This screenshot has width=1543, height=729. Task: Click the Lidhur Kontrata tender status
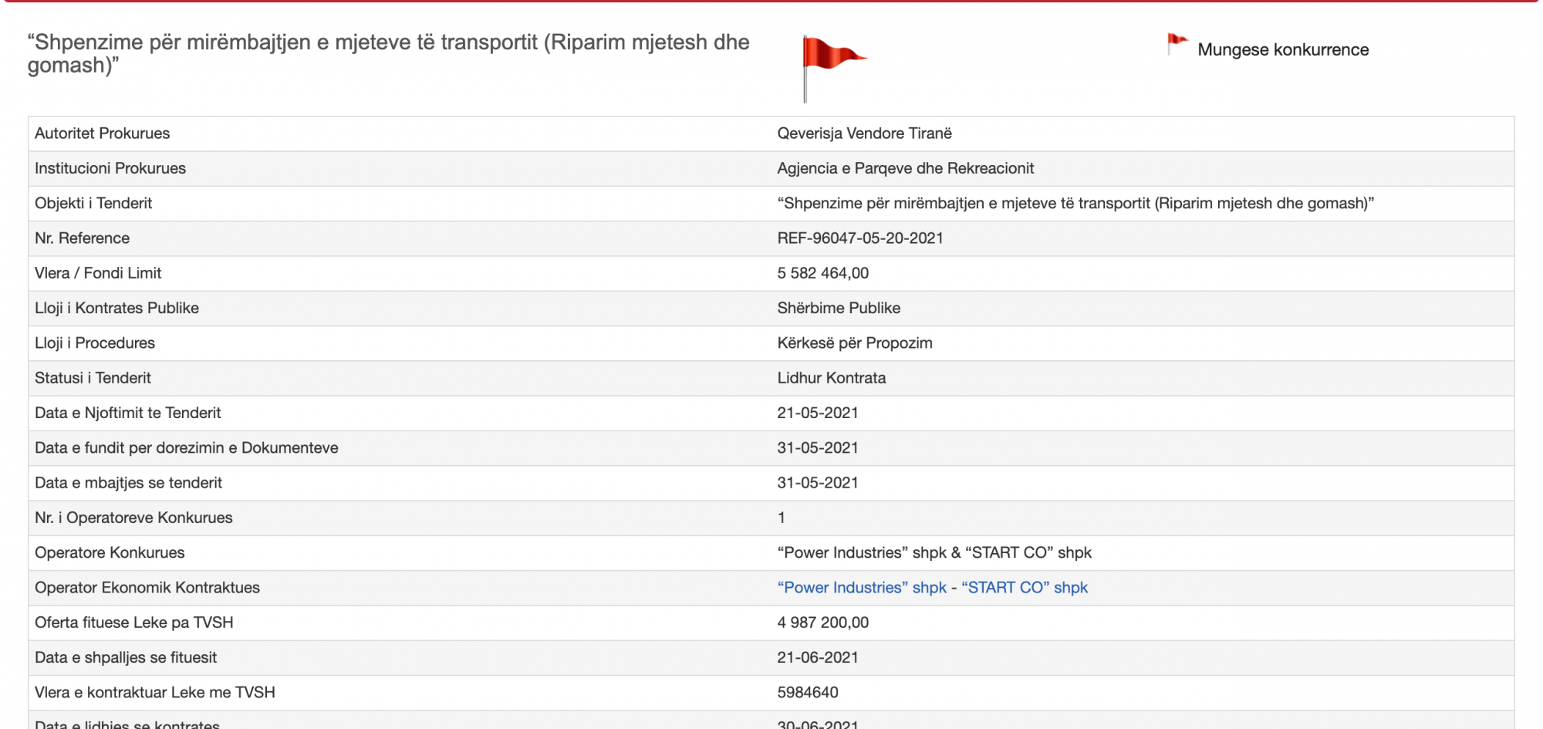click(831, 378)
